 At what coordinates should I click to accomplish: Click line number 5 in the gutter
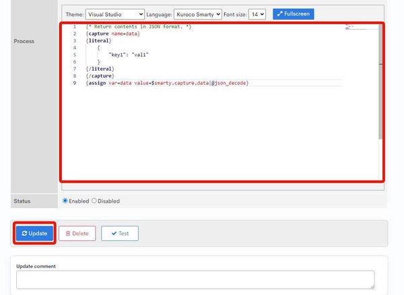click(75, 55)
